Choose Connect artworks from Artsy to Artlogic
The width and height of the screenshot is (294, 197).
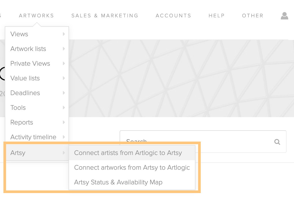point(132,168)
